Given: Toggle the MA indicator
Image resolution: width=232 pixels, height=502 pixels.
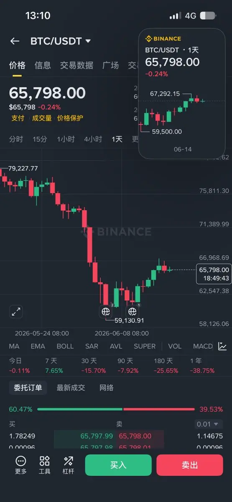Looking at the screenshot, I should pos(14,346).
